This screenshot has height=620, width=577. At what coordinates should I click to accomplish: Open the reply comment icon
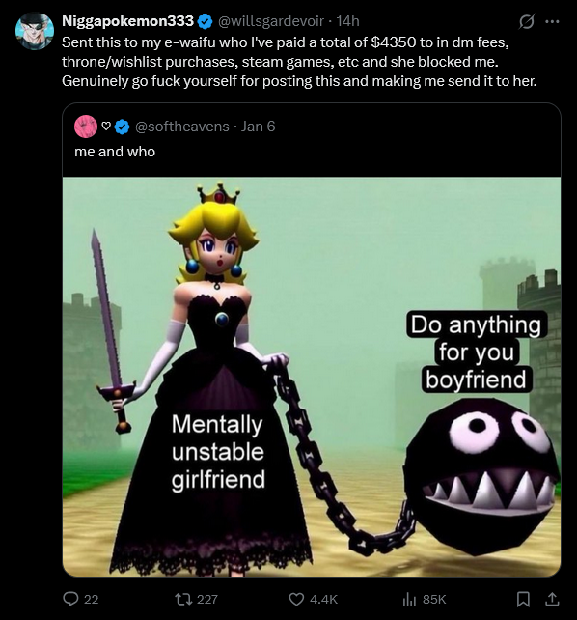coord(70,599)
